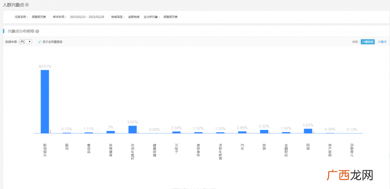Screen dimensions: 390x189
Task: Click the 全部地域 region filter value
Action: (134, 17)
